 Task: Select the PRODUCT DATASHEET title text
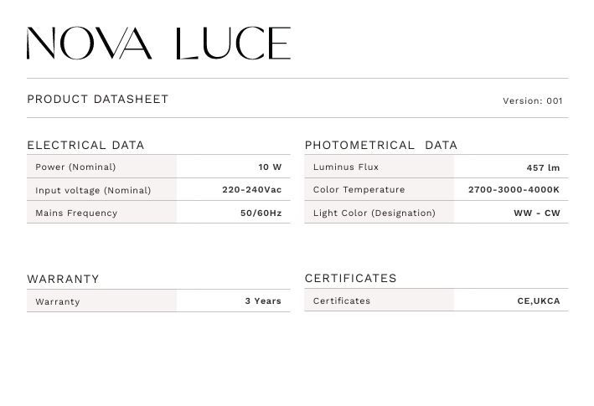[98, 99]
